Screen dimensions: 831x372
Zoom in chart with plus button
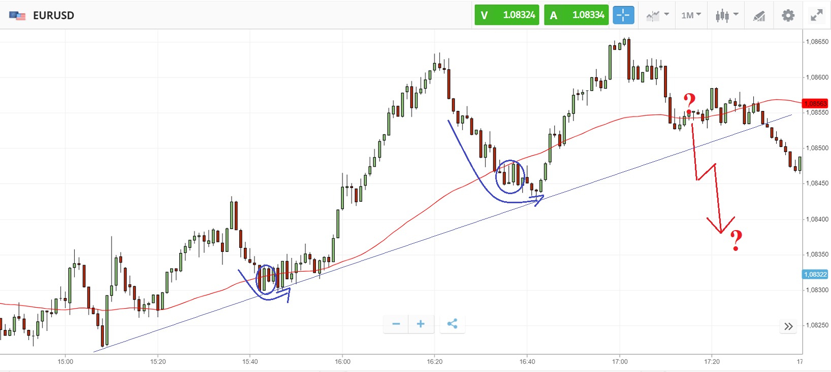point(421,324)
